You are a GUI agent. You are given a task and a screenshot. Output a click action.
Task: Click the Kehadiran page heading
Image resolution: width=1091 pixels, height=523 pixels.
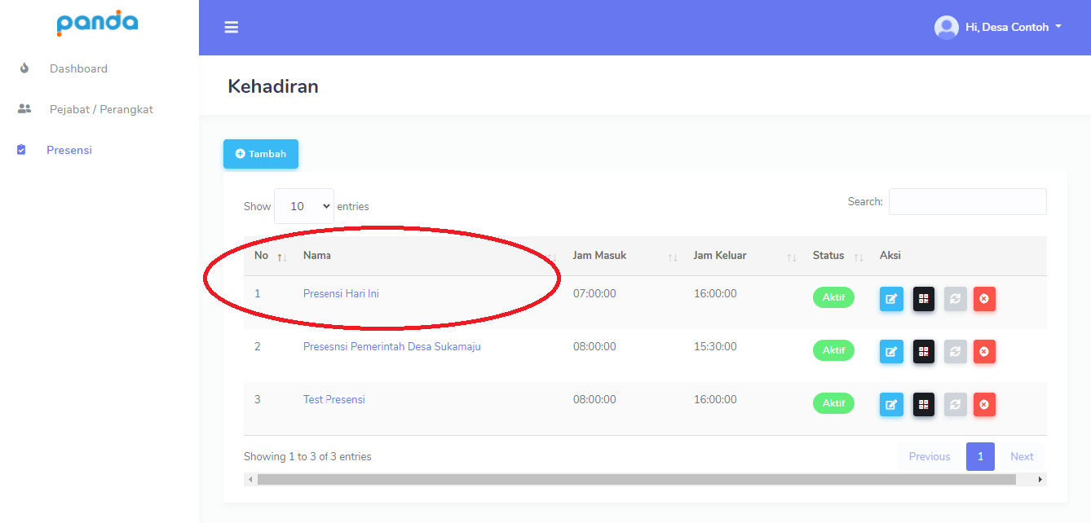point(273,86)
